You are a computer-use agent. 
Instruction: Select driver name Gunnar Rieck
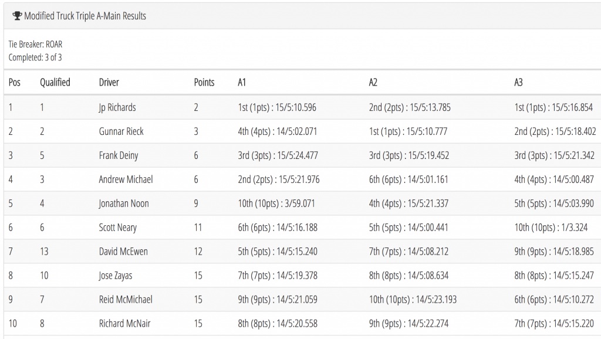121,131
